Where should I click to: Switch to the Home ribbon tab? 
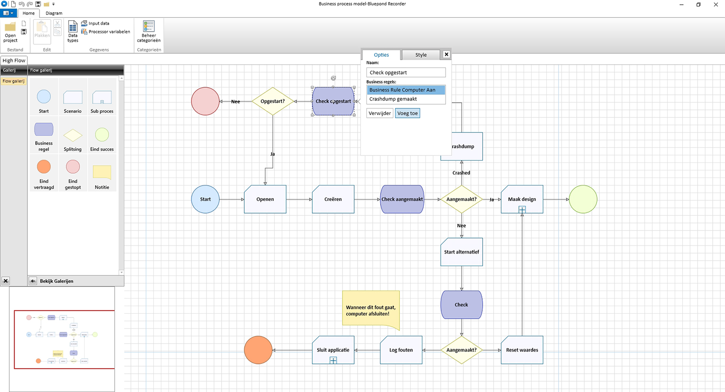click(x=29, y=13)
